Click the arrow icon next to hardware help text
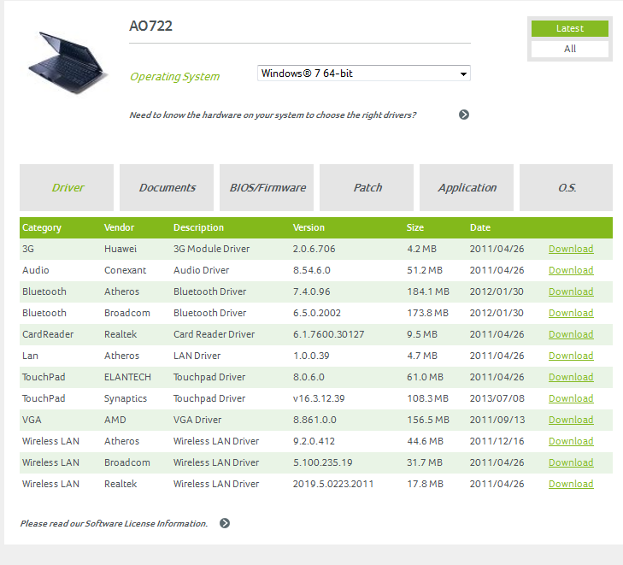 click(x=464, y=115)
